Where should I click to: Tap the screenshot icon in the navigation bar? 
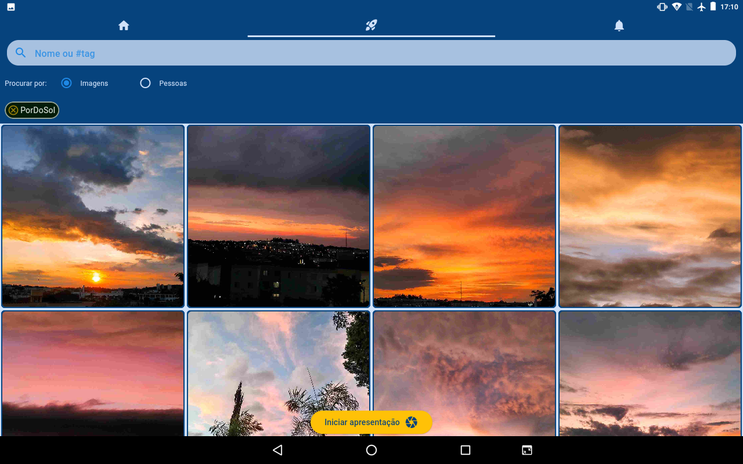[x=526, y=449]
